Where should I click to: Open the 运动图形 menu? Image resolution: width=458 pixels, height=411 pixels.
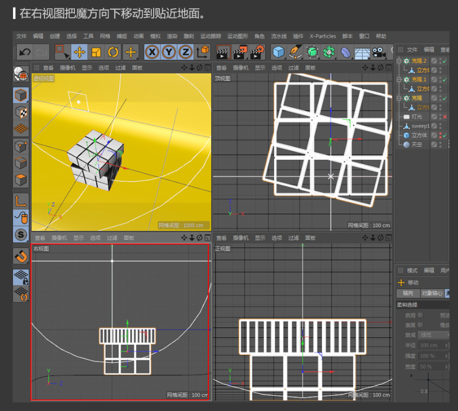point(237,36)
